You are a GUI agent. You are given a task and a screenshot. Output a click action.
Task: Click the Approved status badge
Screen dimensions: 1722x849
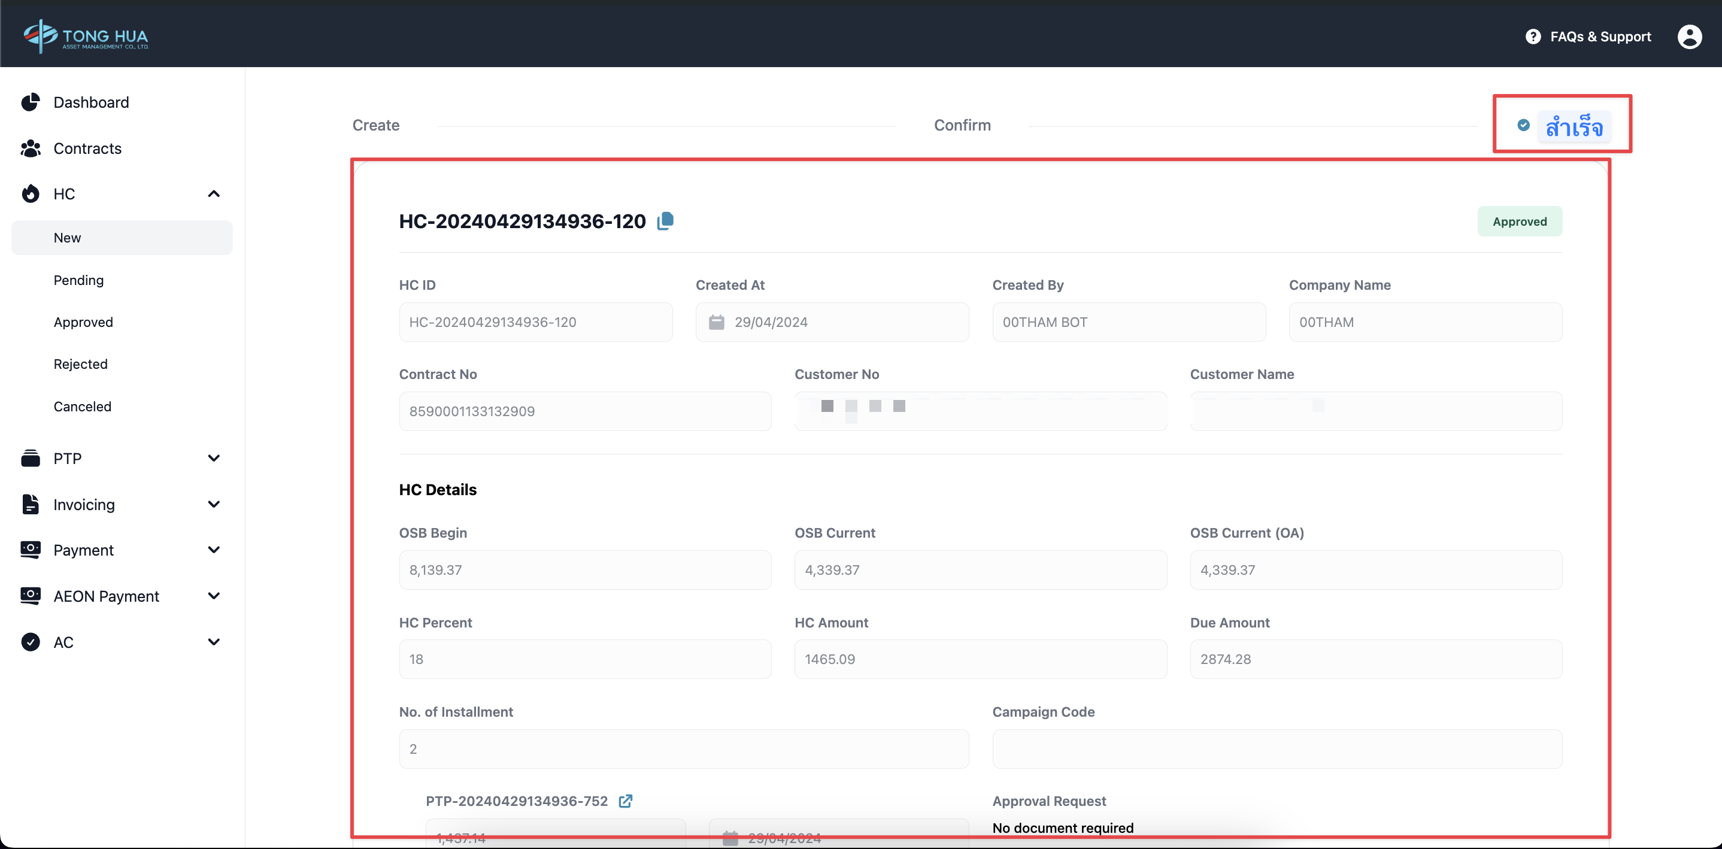click(1519, 222)
